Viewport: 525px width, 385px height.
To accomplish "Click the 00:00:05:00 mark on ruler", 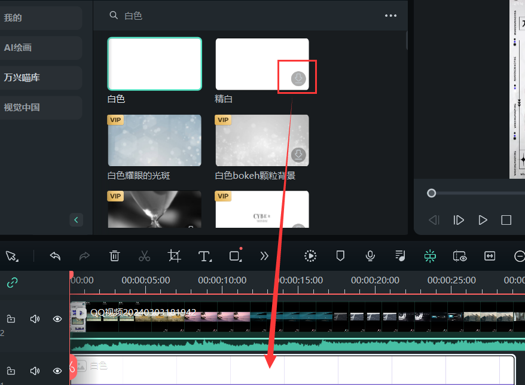I will point(146,280).
